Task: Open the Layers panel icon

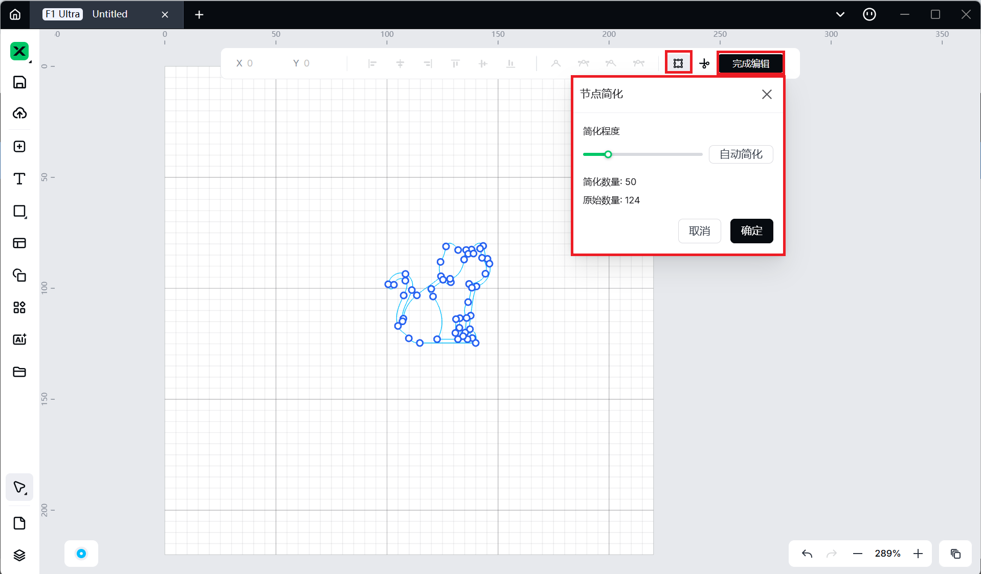Action: click(x=19, y=555)
